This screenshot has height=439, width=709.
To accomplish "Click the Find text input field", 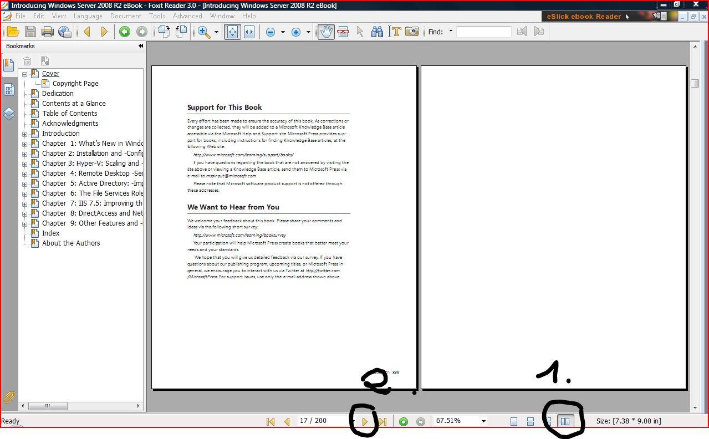I will tap(483, 32).
